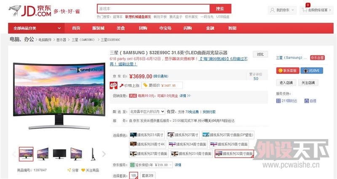337x179 pixels.
Task: Click the 价格上涨 price trend arrow icon
Action: (x=121, y=86)
